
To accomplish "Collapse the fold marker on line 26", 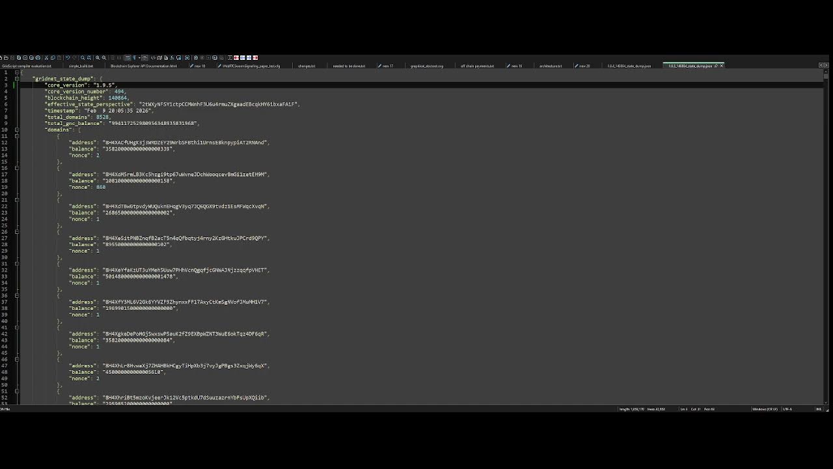I will 17,232.
